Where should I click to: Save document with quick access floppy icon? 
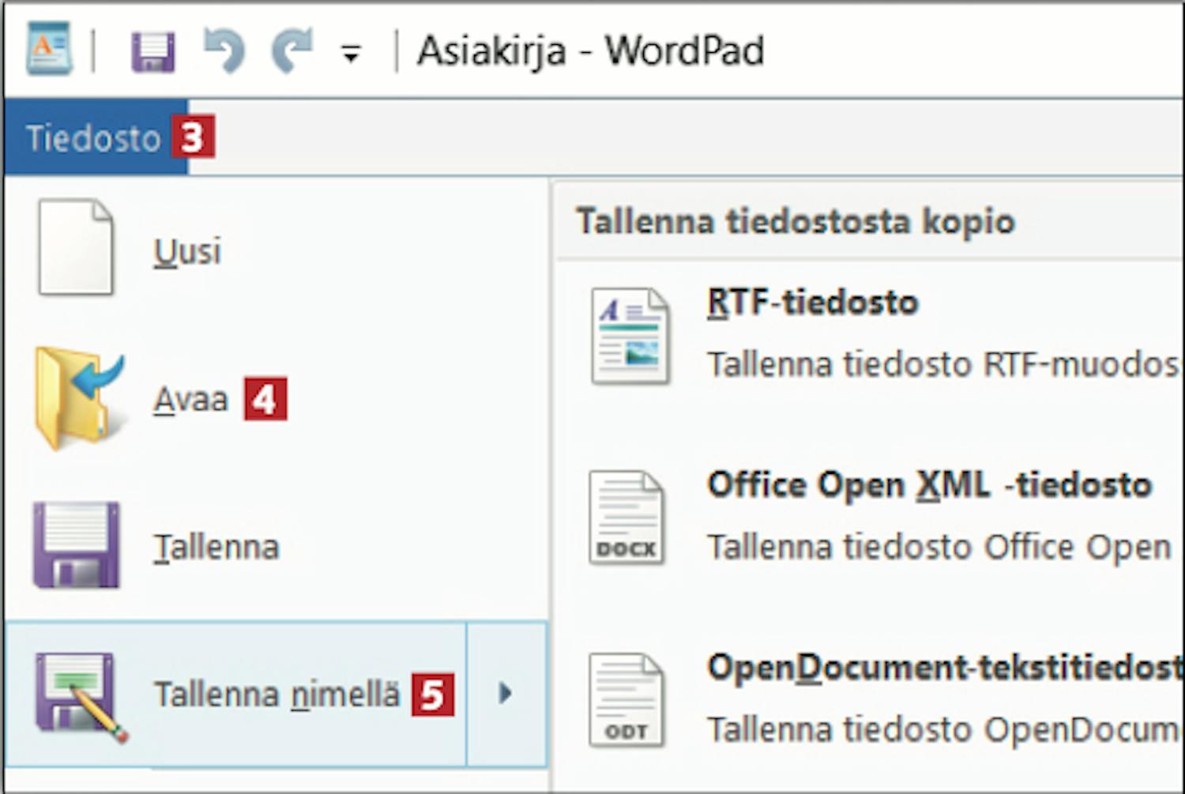(152, 52)
